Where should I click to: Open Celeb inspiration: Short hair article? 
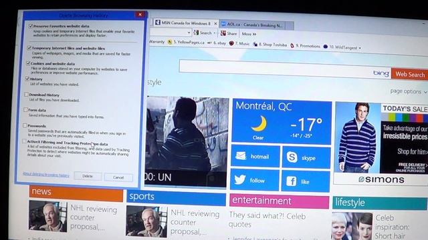tap(392, 227)
